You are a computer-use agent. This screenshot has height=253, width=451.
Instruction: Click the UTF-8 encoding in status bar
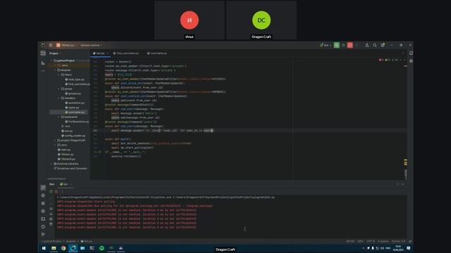[371, 241]
